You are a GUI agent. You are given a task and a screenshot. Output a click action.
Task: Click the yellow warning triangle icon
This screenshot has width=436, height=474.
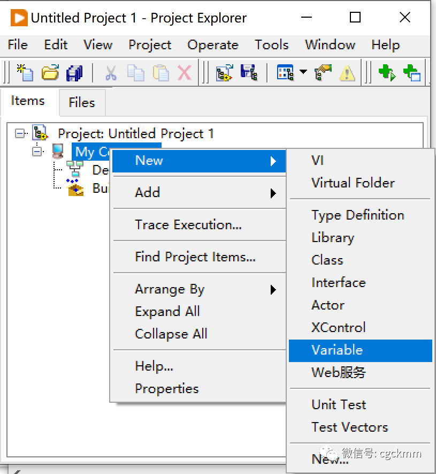(x=347, y=72)
